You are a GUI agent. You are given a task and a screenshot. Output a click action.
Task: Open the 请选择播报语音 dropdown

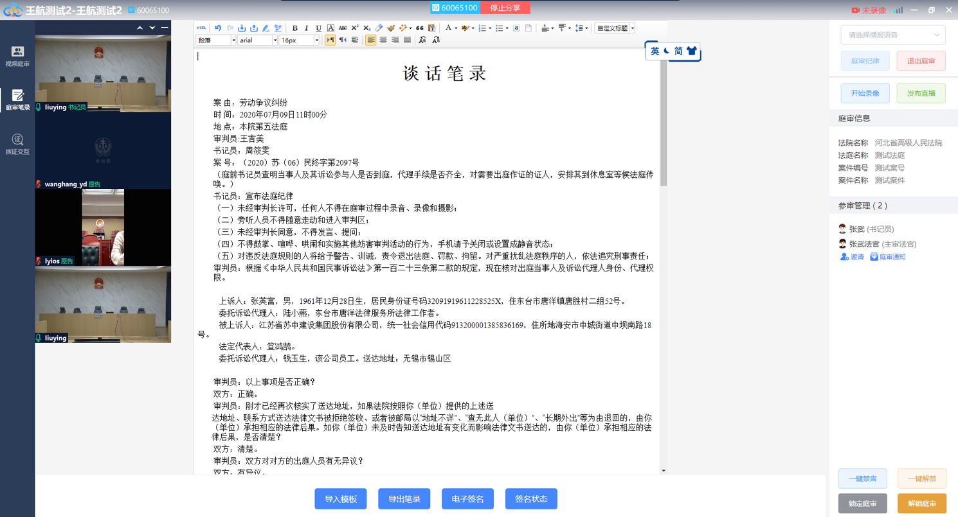(892, 35)
